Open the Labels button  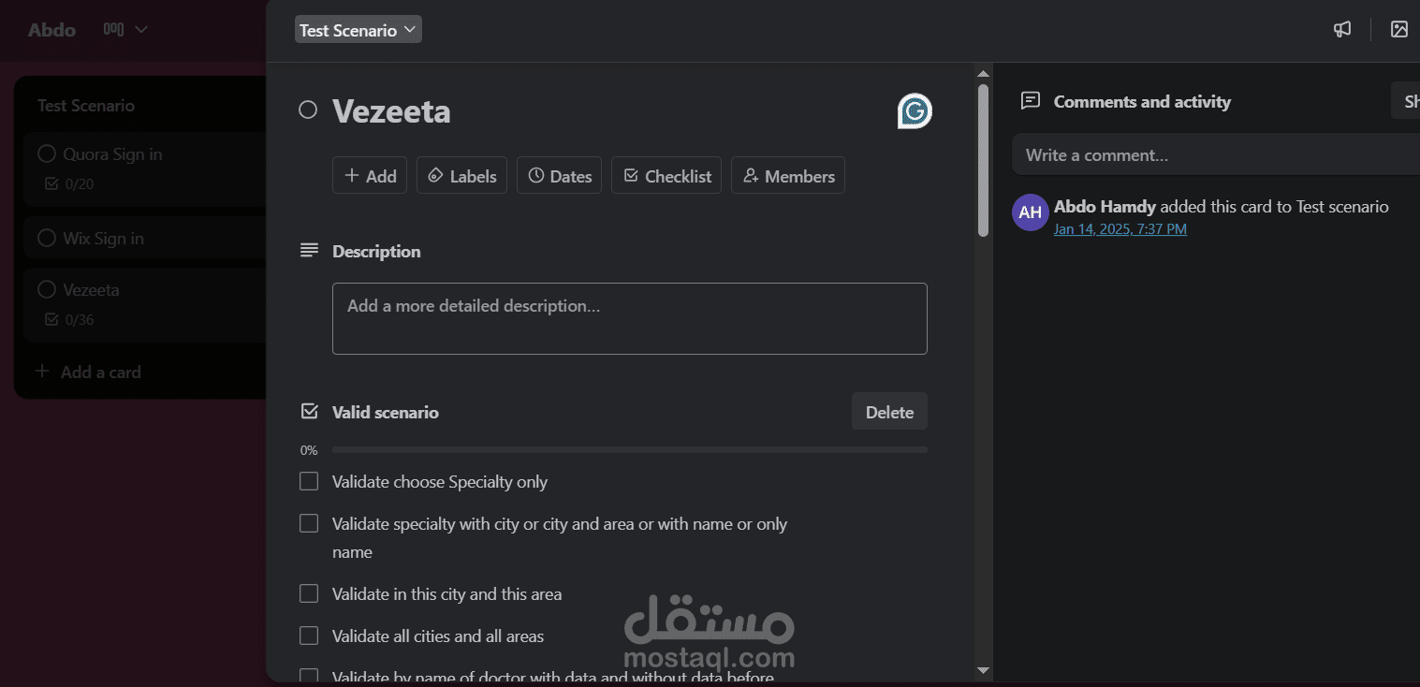pyautogui.click(x=462, y=175)
